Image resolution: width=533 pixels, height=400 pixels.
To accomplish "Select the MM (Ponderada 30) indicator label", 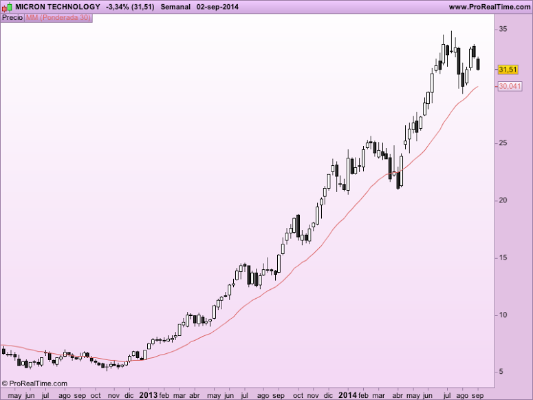I will [x=58, y=18].
